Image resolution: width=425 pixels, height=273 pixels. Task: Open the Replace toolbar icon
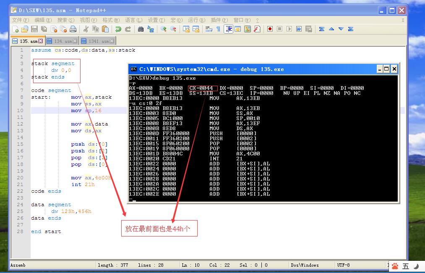[151, 29]
